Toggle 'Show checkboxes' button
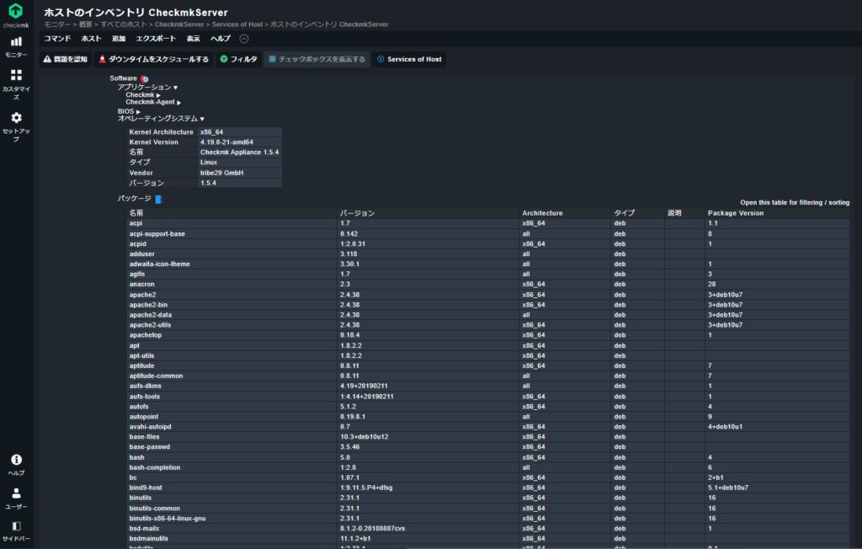The image size is (862, 549). click(x=317, y=60)
